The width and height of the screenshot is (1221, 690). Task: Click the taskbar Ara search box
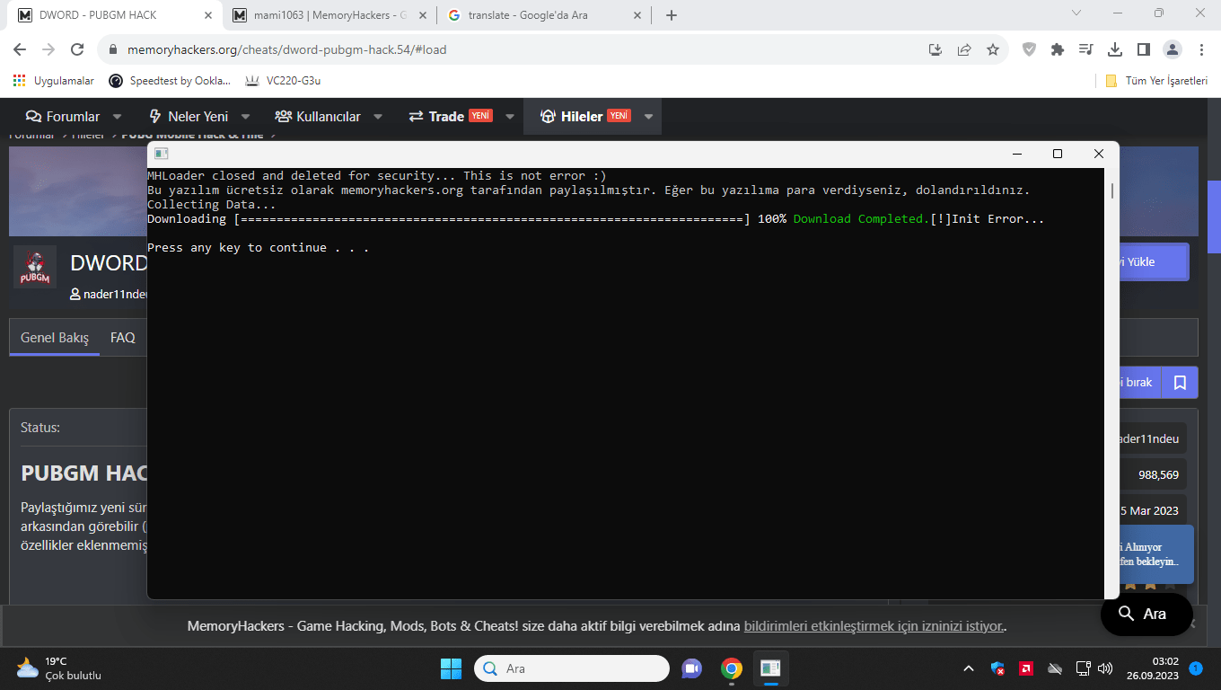572,668
